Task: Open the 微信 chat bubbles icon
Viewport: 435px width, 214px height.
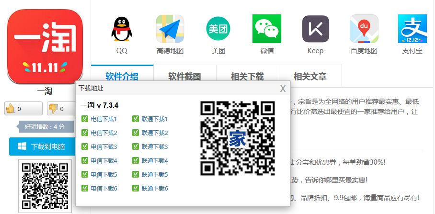Action: tap(266, 29)
